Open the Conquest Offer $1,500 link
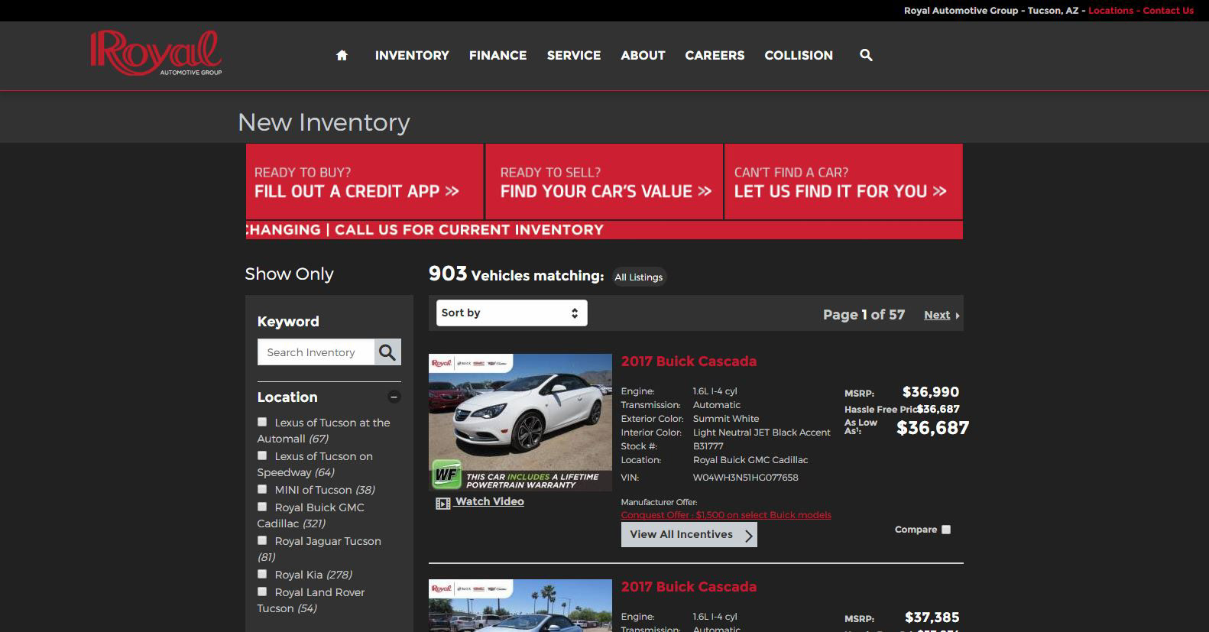 [x=726, y=515]
